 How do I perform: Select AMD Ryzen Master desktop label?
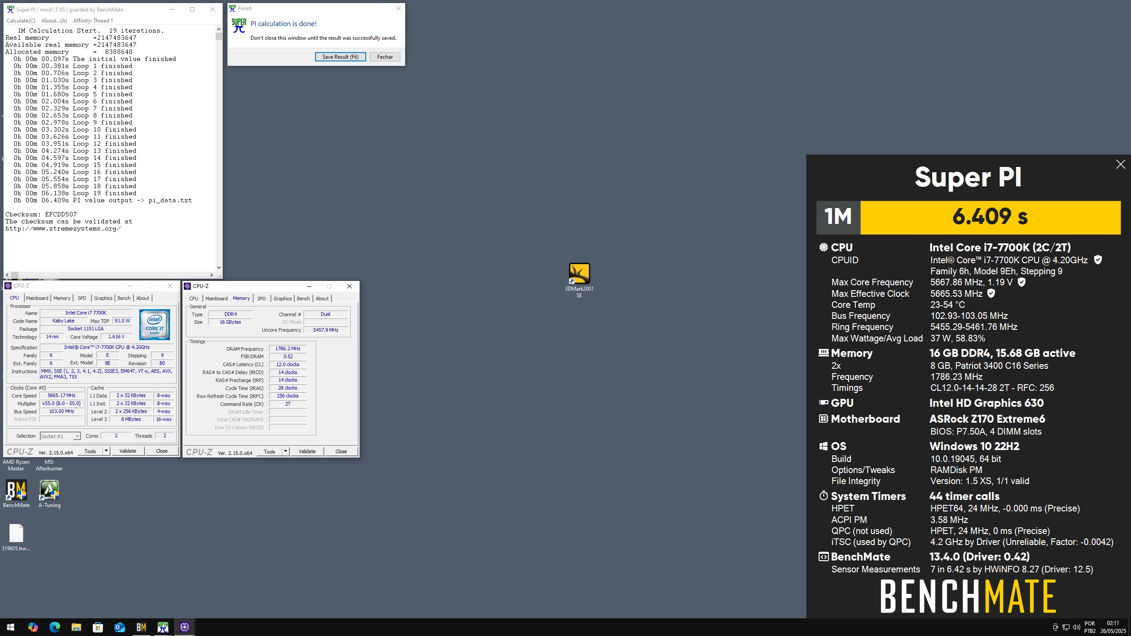click(16, 465)
